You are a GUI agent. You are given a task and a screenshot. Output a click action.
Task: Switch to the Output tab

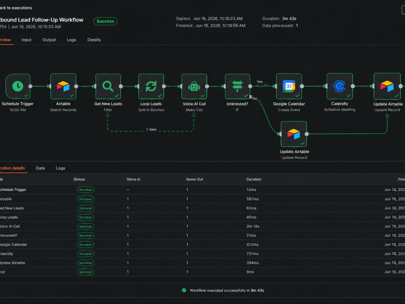49,40
